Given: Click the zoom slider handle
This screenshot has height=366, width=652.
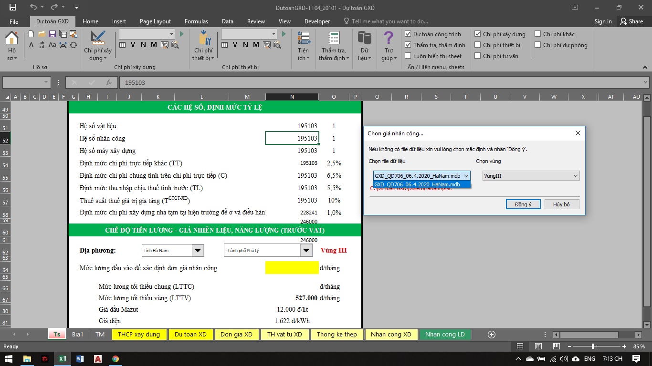Looking at the screenshot, I should pos(593,346).
